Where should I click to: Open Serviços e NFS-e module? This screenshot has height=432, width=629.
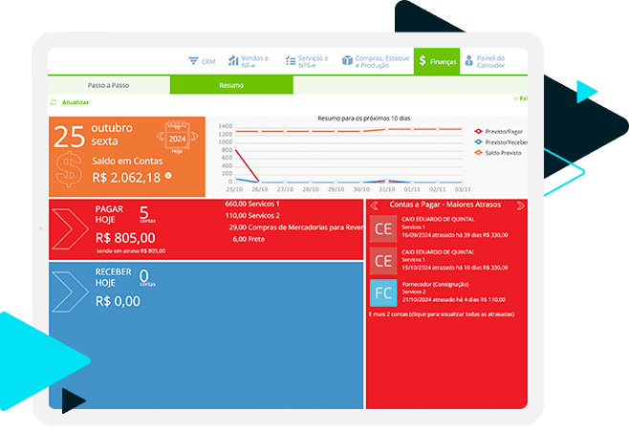(x=291, y=60)
